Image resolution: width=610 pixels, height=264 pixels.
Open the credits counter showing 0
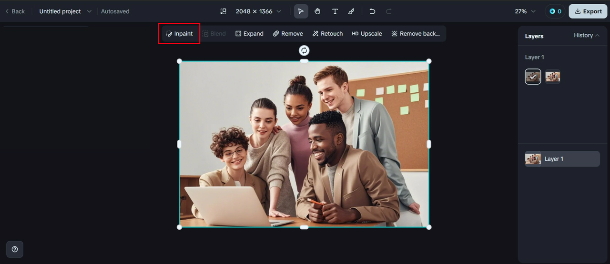point(555,11)
